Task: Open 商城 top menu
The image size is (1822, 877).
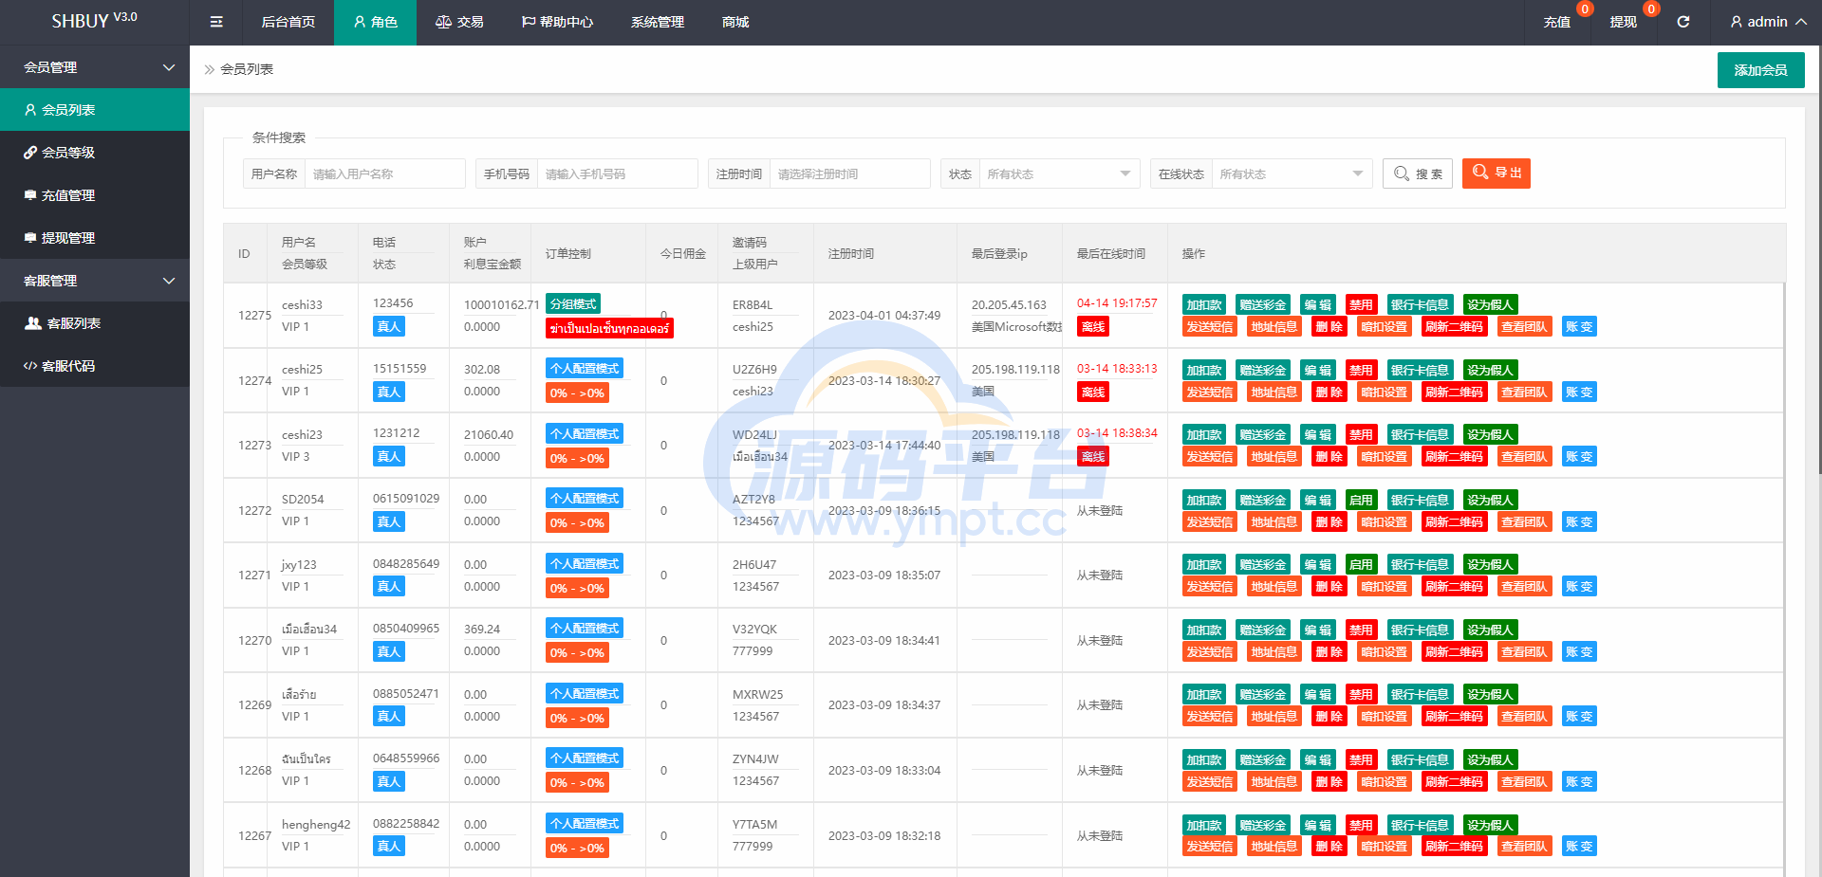Action: pos(735,22)
